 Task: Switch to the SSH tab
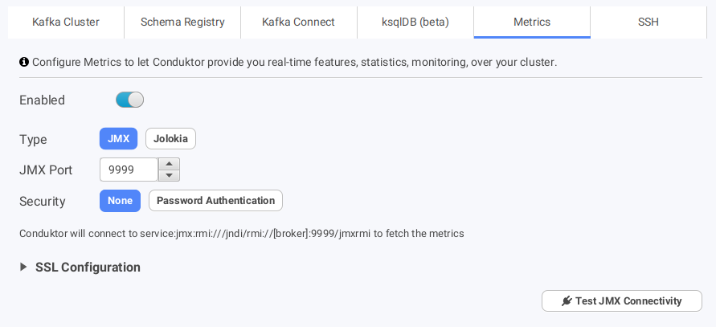coord(648,22)
